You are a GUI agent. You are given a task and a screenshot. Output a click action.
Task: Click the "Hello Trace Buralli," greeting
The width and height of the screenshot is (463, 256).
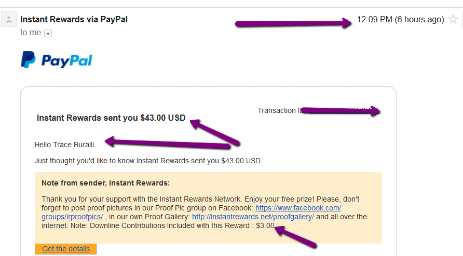(65, 145)
